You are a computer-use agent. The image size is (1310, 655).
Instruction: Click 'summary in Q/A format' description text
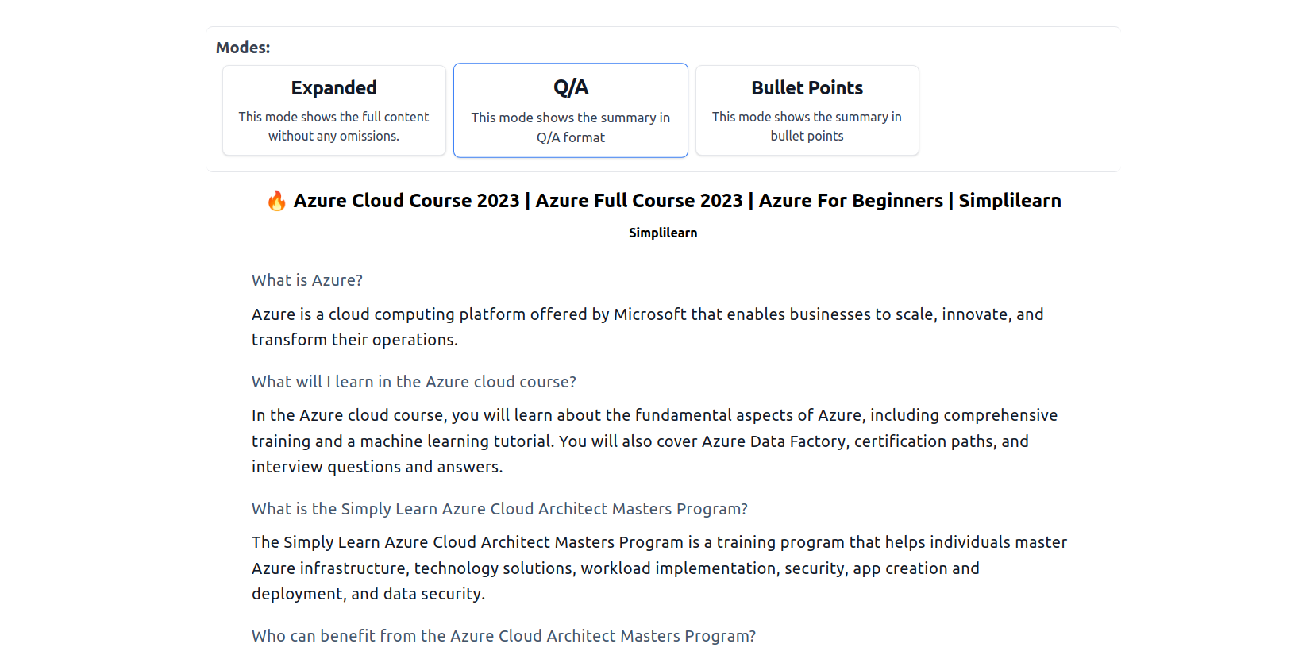(570, 127)
